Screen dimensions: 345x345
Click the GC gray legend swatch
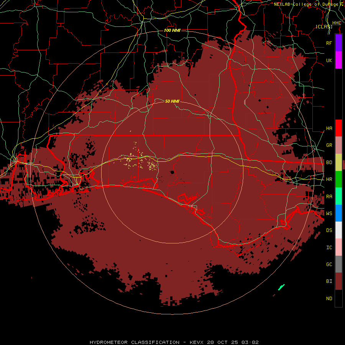coord(338,264)
